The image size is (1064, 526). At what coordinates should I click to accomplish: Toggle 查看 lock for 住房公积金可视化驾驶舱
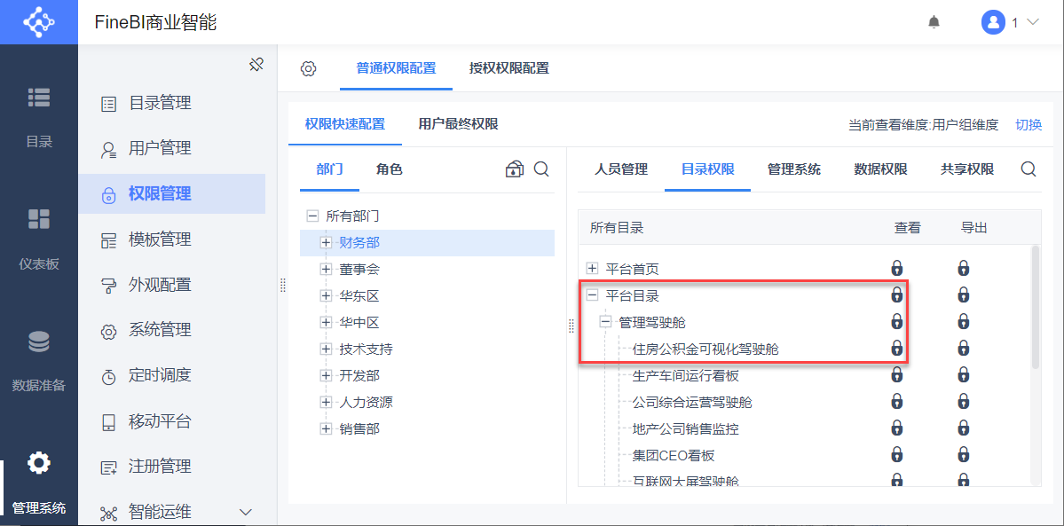[897, 349]
